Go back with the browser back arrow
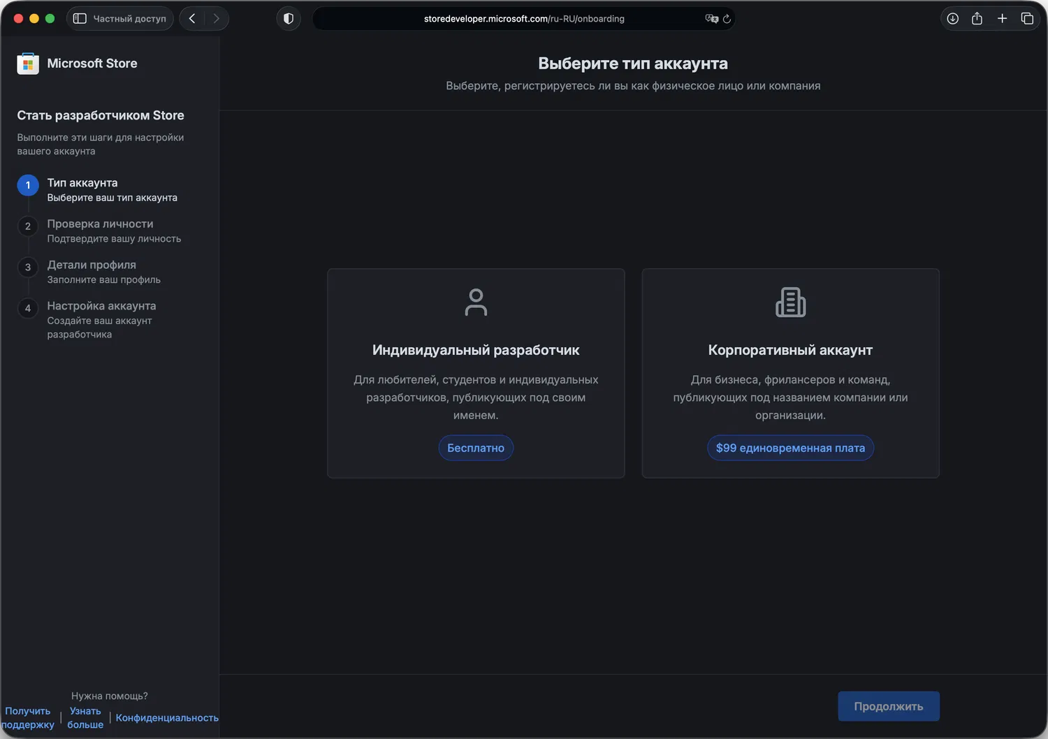 [192, 19]
